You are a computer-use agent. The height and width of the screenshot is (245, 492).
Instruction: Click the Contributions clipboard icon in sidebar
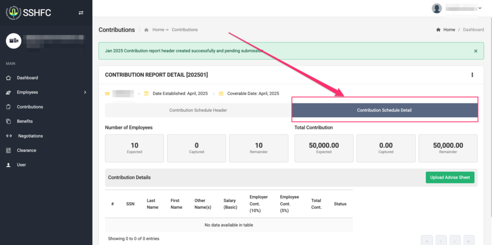(8, 107)
